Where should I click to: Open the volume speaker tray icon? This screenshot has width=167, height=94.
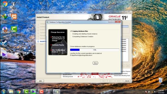(x=155, y=92)
